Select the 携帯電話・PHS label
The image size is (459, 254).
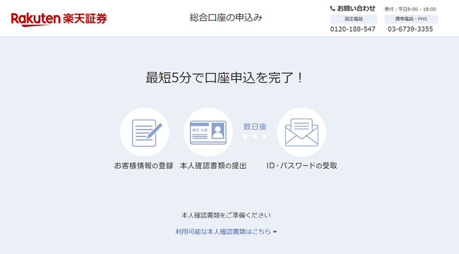[411, 19]
